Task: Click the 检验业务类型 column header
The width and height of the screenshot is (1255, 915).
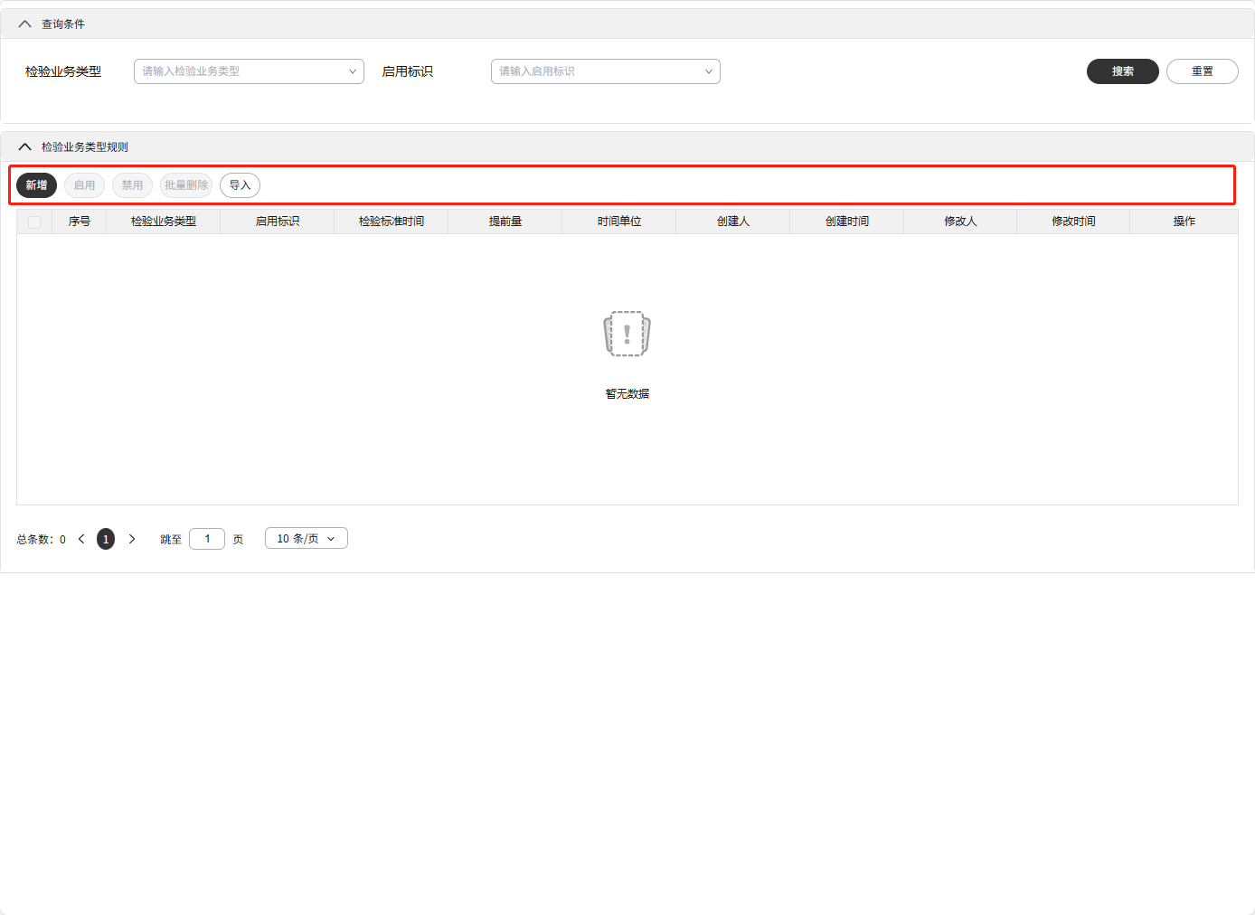Action: coord(164,222)
